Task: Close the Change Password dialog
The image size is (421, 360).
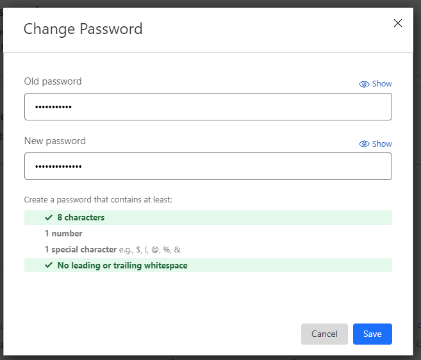Action: 397,24
